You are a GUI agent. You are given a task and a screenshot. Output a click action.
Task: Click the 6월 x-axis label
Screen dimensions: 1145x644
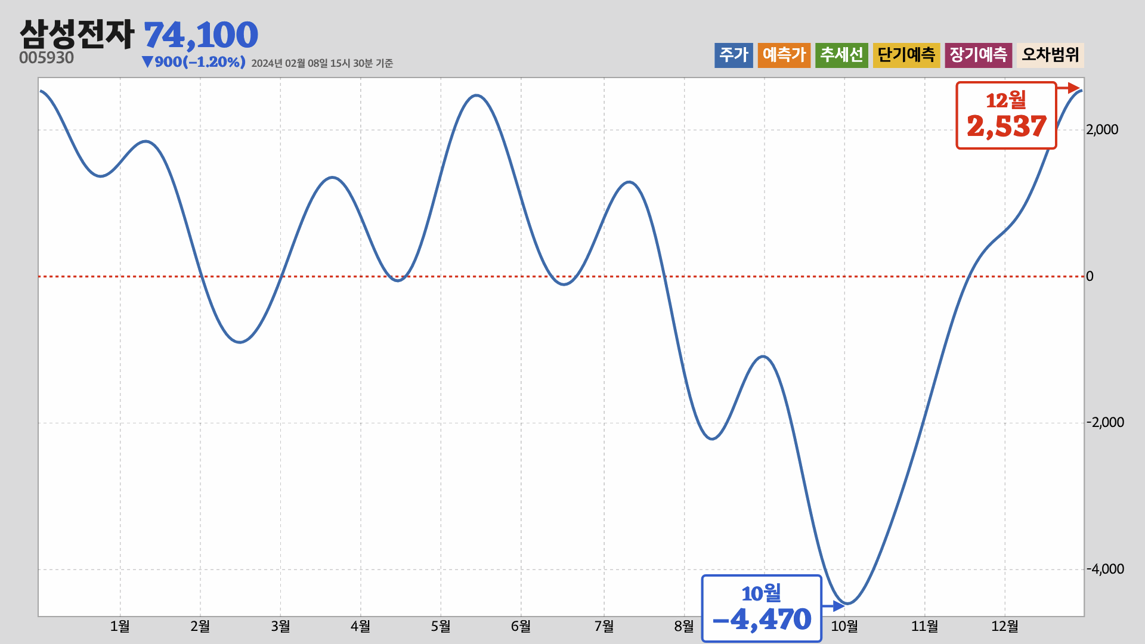point(521,626)
